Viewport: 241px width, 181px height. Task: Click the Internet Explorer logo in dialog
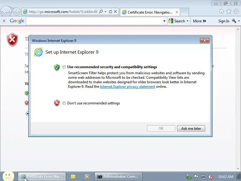[x=38, y=52]
